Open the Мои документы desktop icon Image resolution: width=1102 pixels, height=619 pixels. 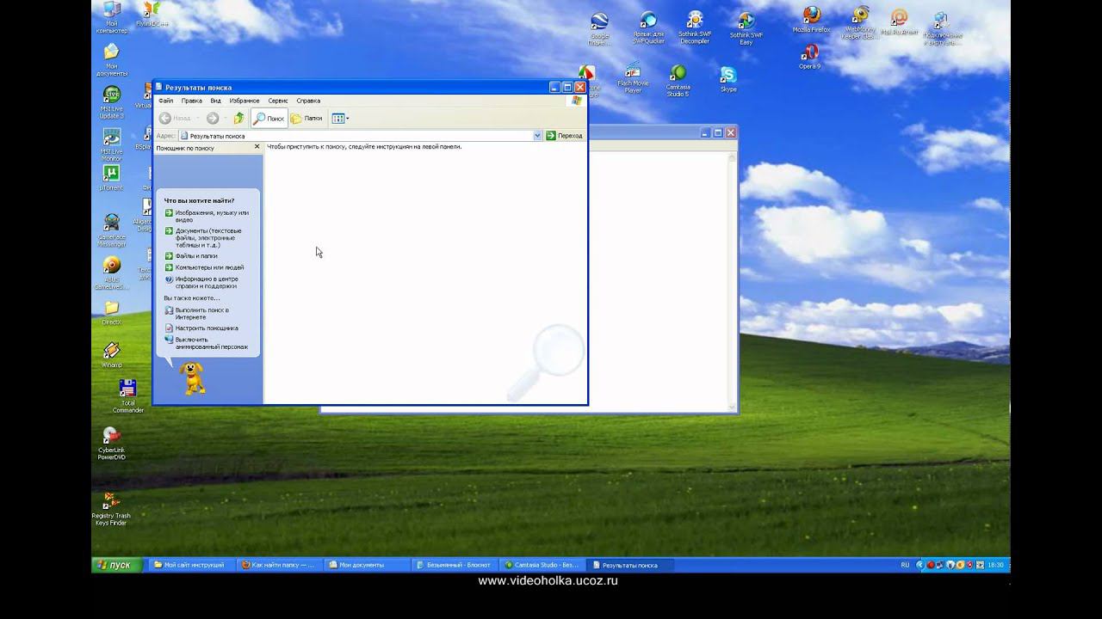coord(111,58)
